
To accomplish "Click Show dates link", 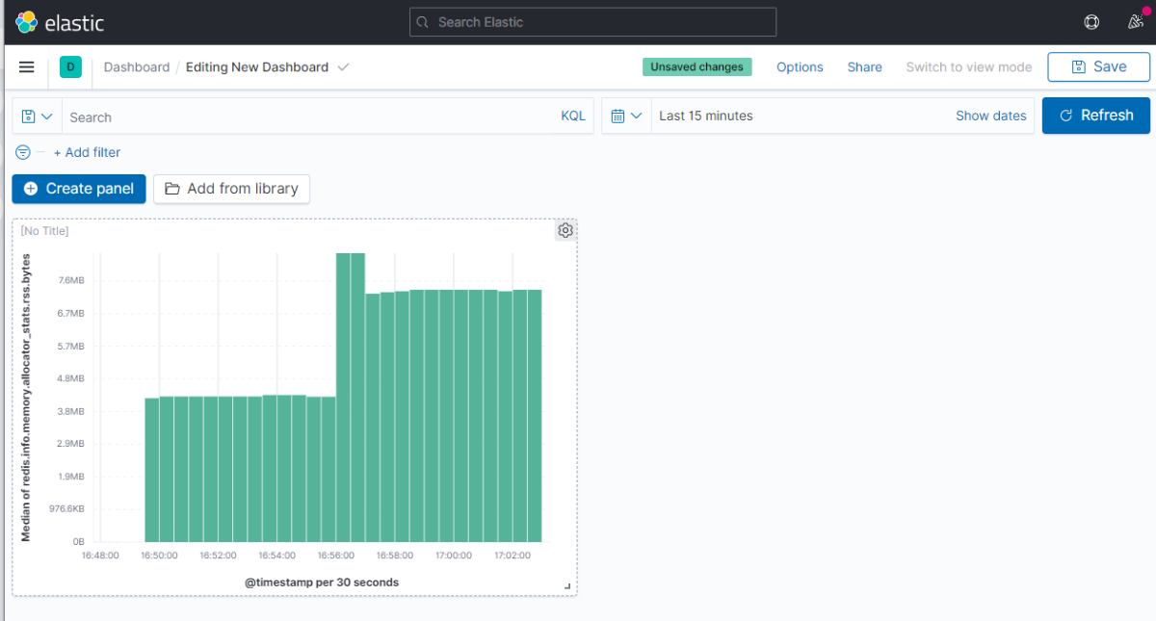I will click(991, 116).
